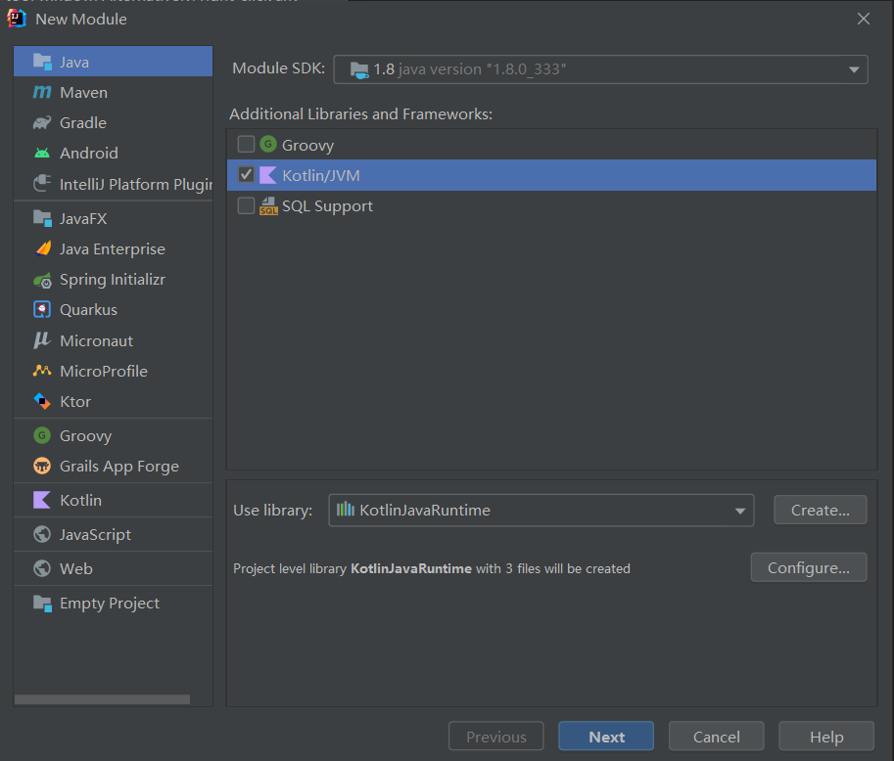Viewport: 894px width, 761px height.
Task: Select the Kotlin entry label in sidebar
Action: pos(80,500)
